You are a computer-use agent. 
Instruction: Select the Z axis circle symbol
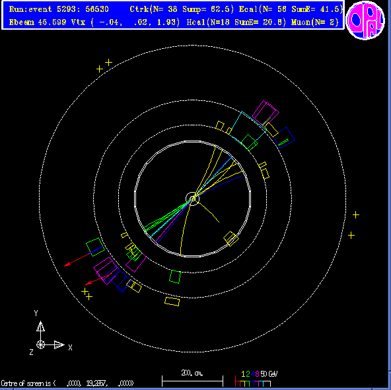(x=40, y=345)
